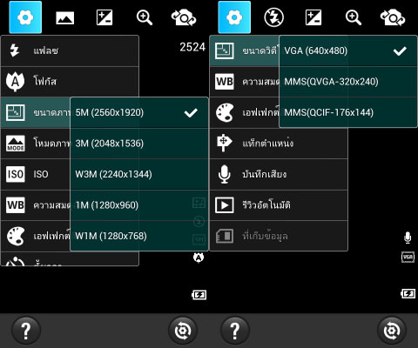Image resolution: width=418 pixels, height=348 pixels.
Task: Open the microphone audio recording row
Action: pos(279,174)
